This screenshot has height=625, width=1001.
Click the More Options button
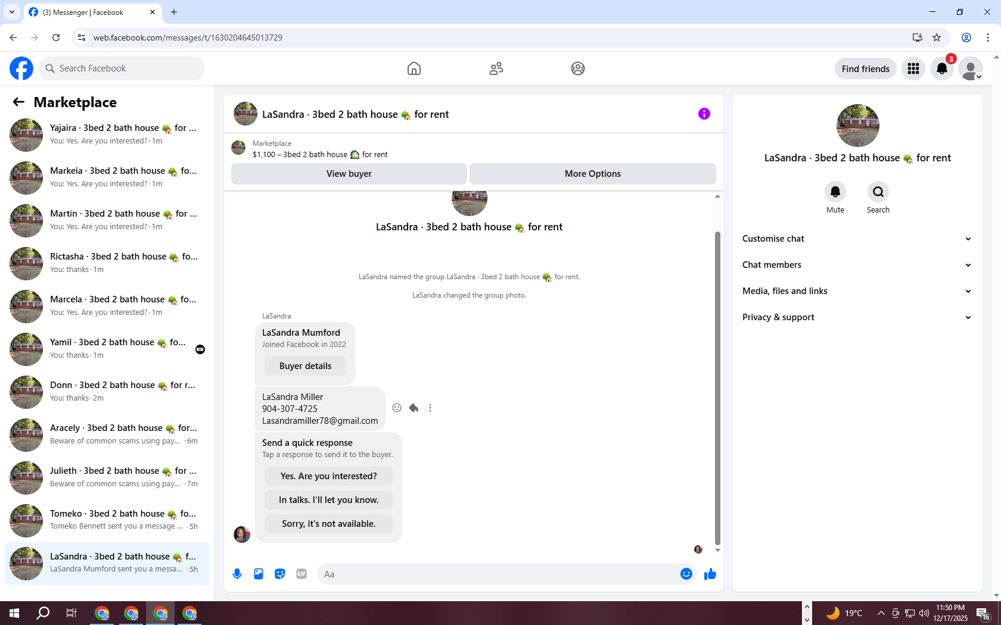(x=593, y=174)
